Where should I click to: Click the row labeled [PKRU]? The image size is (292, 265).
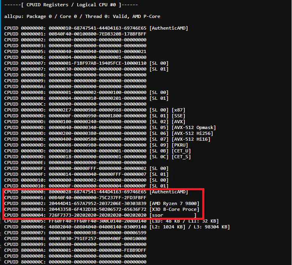(96, 145)
